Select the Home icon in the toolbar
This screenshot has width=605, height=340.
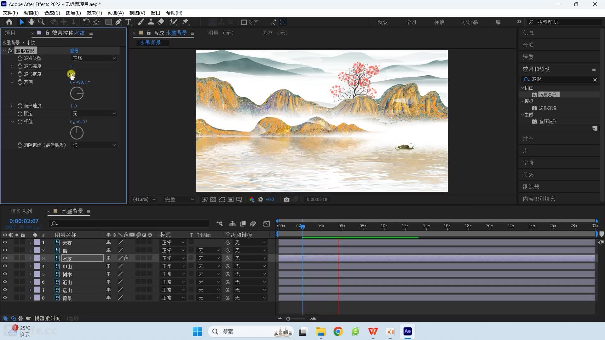click(x=9, y=22)
